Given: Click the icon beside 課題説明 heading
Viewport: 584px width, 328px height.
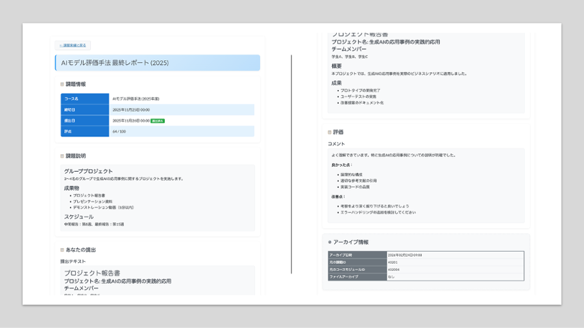Looking at the screenshot, I should 62,156.
